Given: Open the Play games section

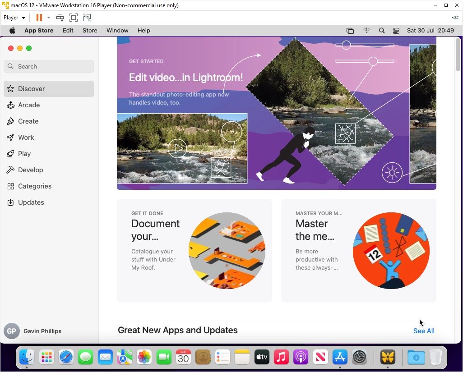Looking at the screenshot, I should pyautogui.click(x=24, y=153).
